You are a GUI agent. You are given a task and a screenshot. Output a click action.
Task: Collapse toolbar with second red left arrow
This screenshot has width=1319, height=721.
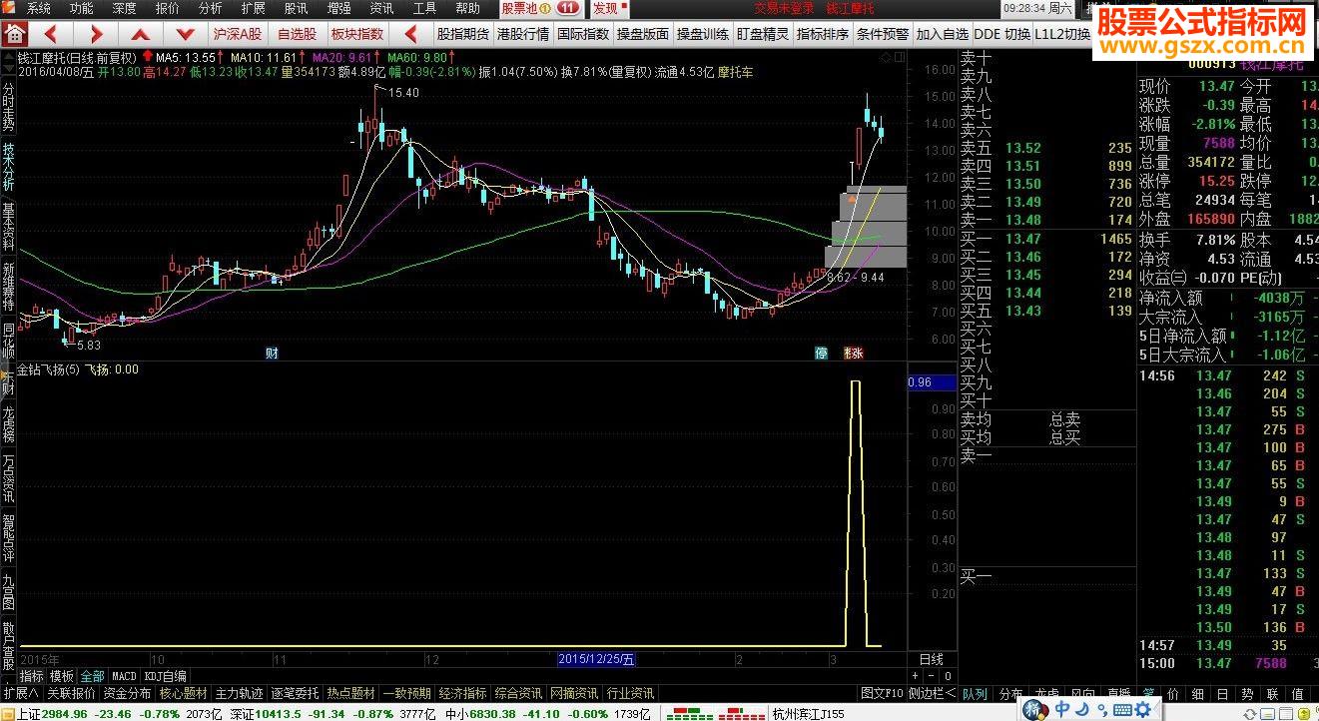click(x=411, y=34)
